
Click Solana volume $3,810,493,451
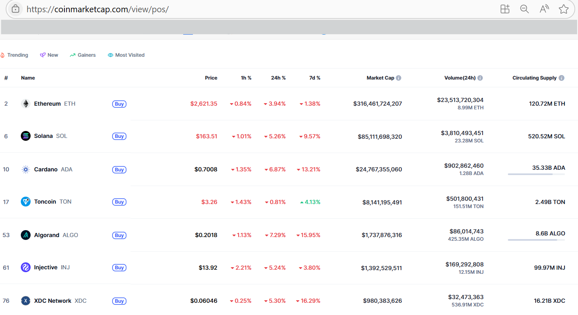click(x=462, y=133)
